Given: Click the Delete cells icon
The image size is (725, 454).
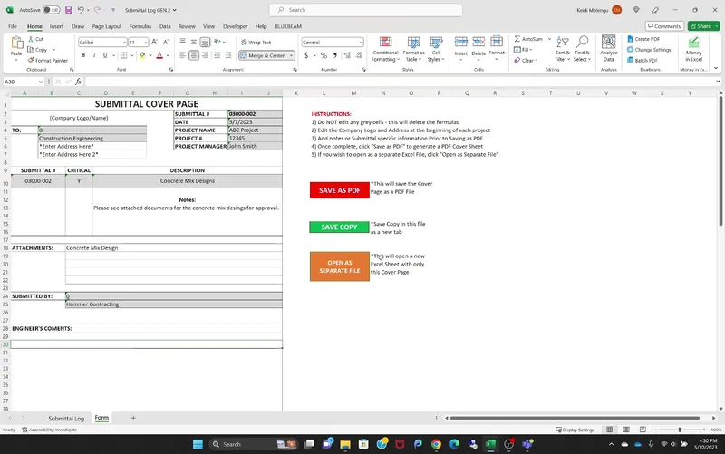Looking at the screenshot, I should [478, 42].
